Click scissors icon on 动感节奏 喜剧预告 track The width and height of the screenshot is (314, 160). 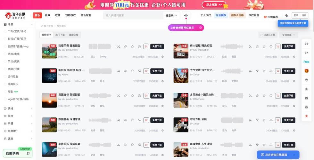119,46
